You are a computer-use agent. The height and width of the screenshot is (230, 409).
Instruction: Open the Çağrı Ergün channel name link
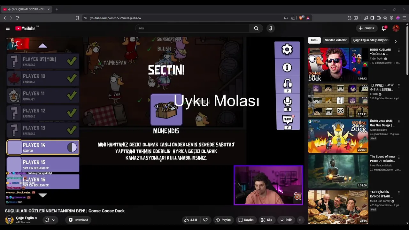[x=25, y=218]
